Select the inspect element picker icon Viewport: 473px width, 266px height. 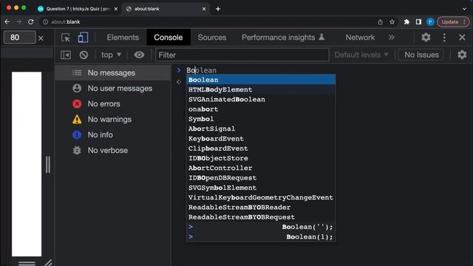[x=66, y=38]
